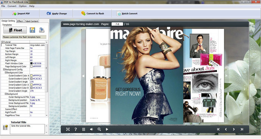Click OuterGradient Color B swatch
261x139 pixels.
tap(31, 79)
